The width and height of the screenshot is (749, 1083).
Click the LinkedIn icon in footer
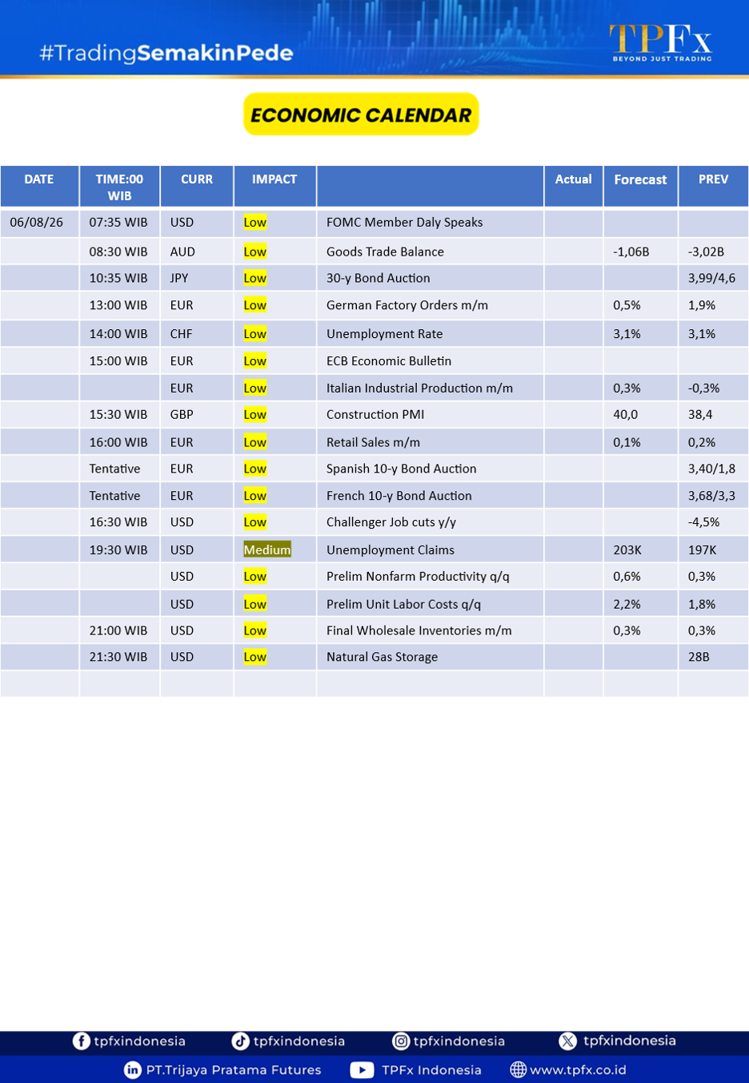click(132, 1069)
